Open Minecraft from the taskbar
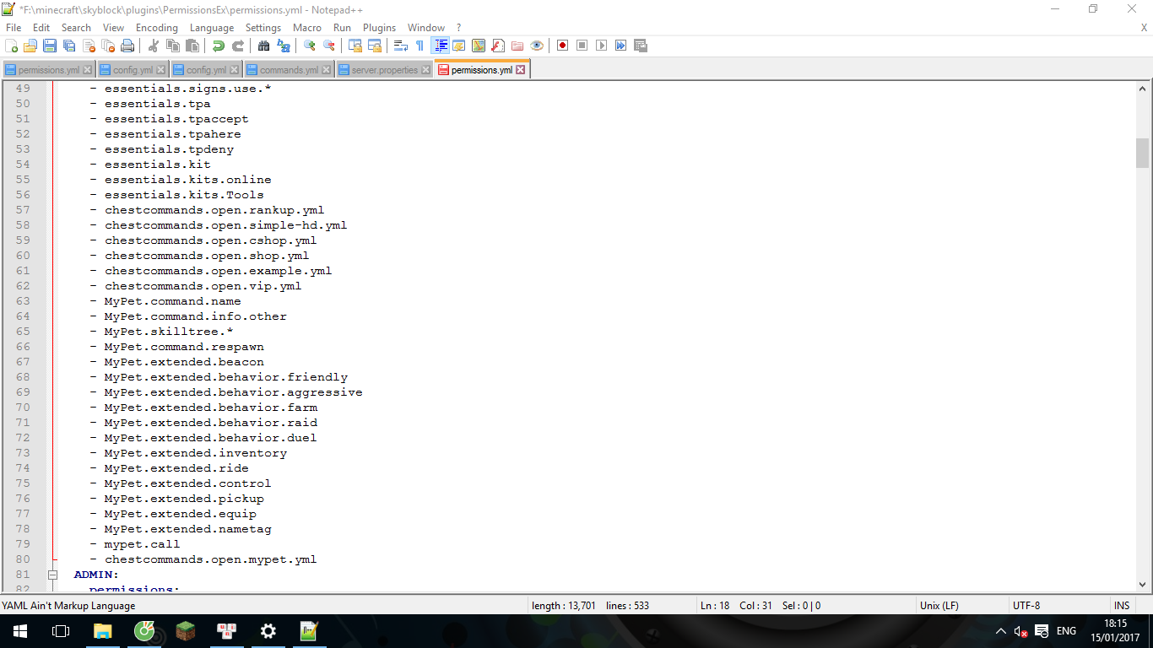This screenshot has width=1153, height=648. tap(186, 631)
